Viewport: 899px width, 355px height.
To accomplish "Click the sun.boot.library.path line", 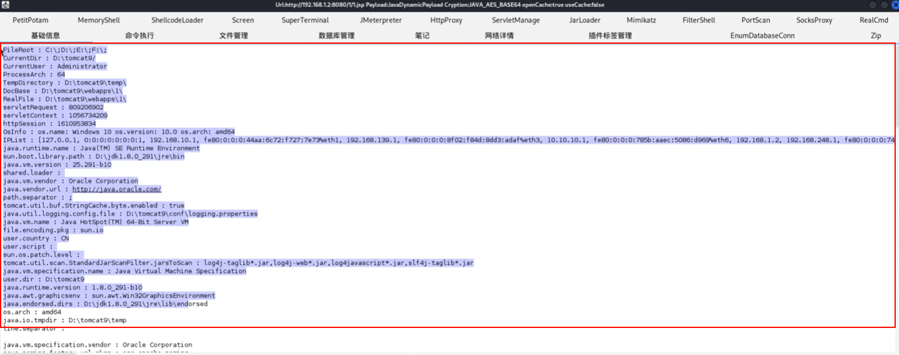I will tap(93, 156).
